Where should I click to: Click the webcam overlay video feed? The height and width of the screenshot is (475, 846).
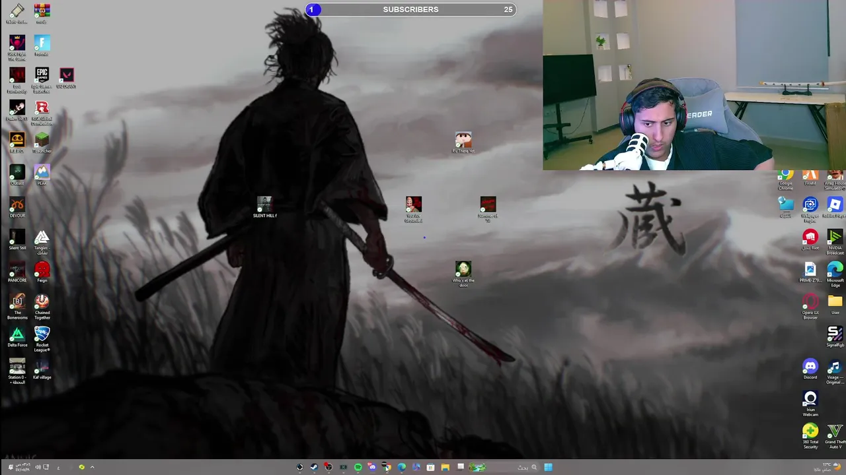click(694, 85)
